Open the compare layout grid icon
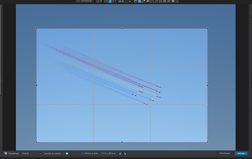This screenshot has width=252, height=159. tap(98, 1)
